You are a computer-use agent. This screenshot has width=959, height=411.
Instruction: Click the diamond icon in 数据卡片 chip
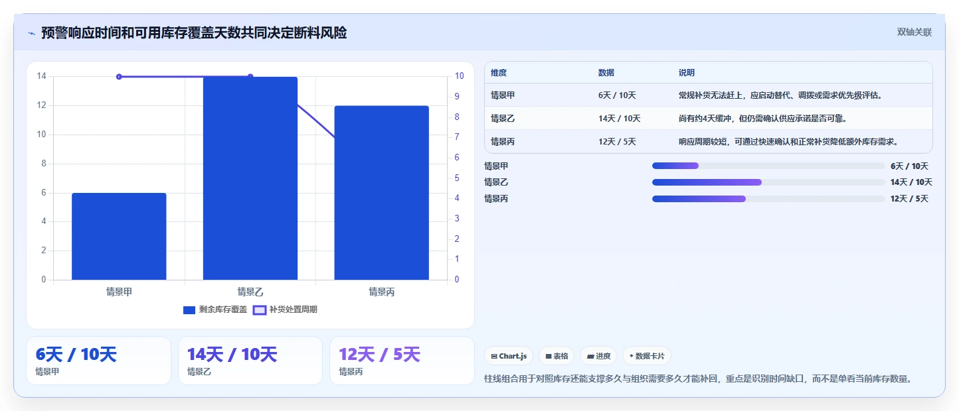(x=631, y=356)
